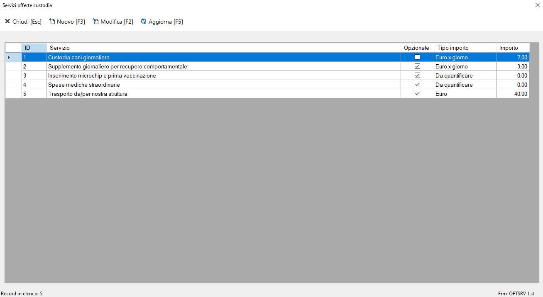The height and width of the screenshot is (297, 543).
Task: Click the 40,00 Importo cell
Action: 513,94
